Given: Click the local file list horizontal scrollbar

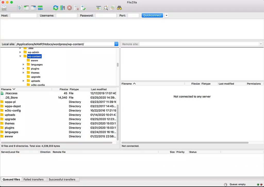Looking at the screenshot, I should [x=57, y=143].
